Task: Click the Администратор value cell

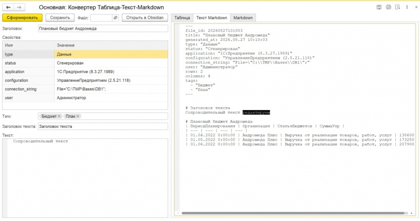Action: (111, 98)
